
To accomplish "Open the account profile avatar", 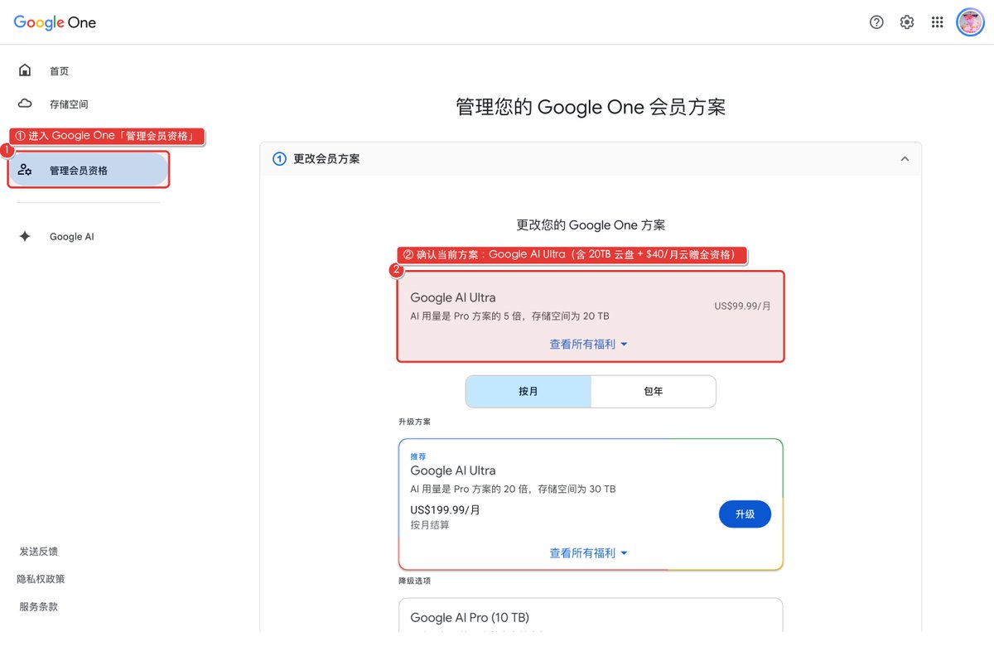I will point(970,22).
